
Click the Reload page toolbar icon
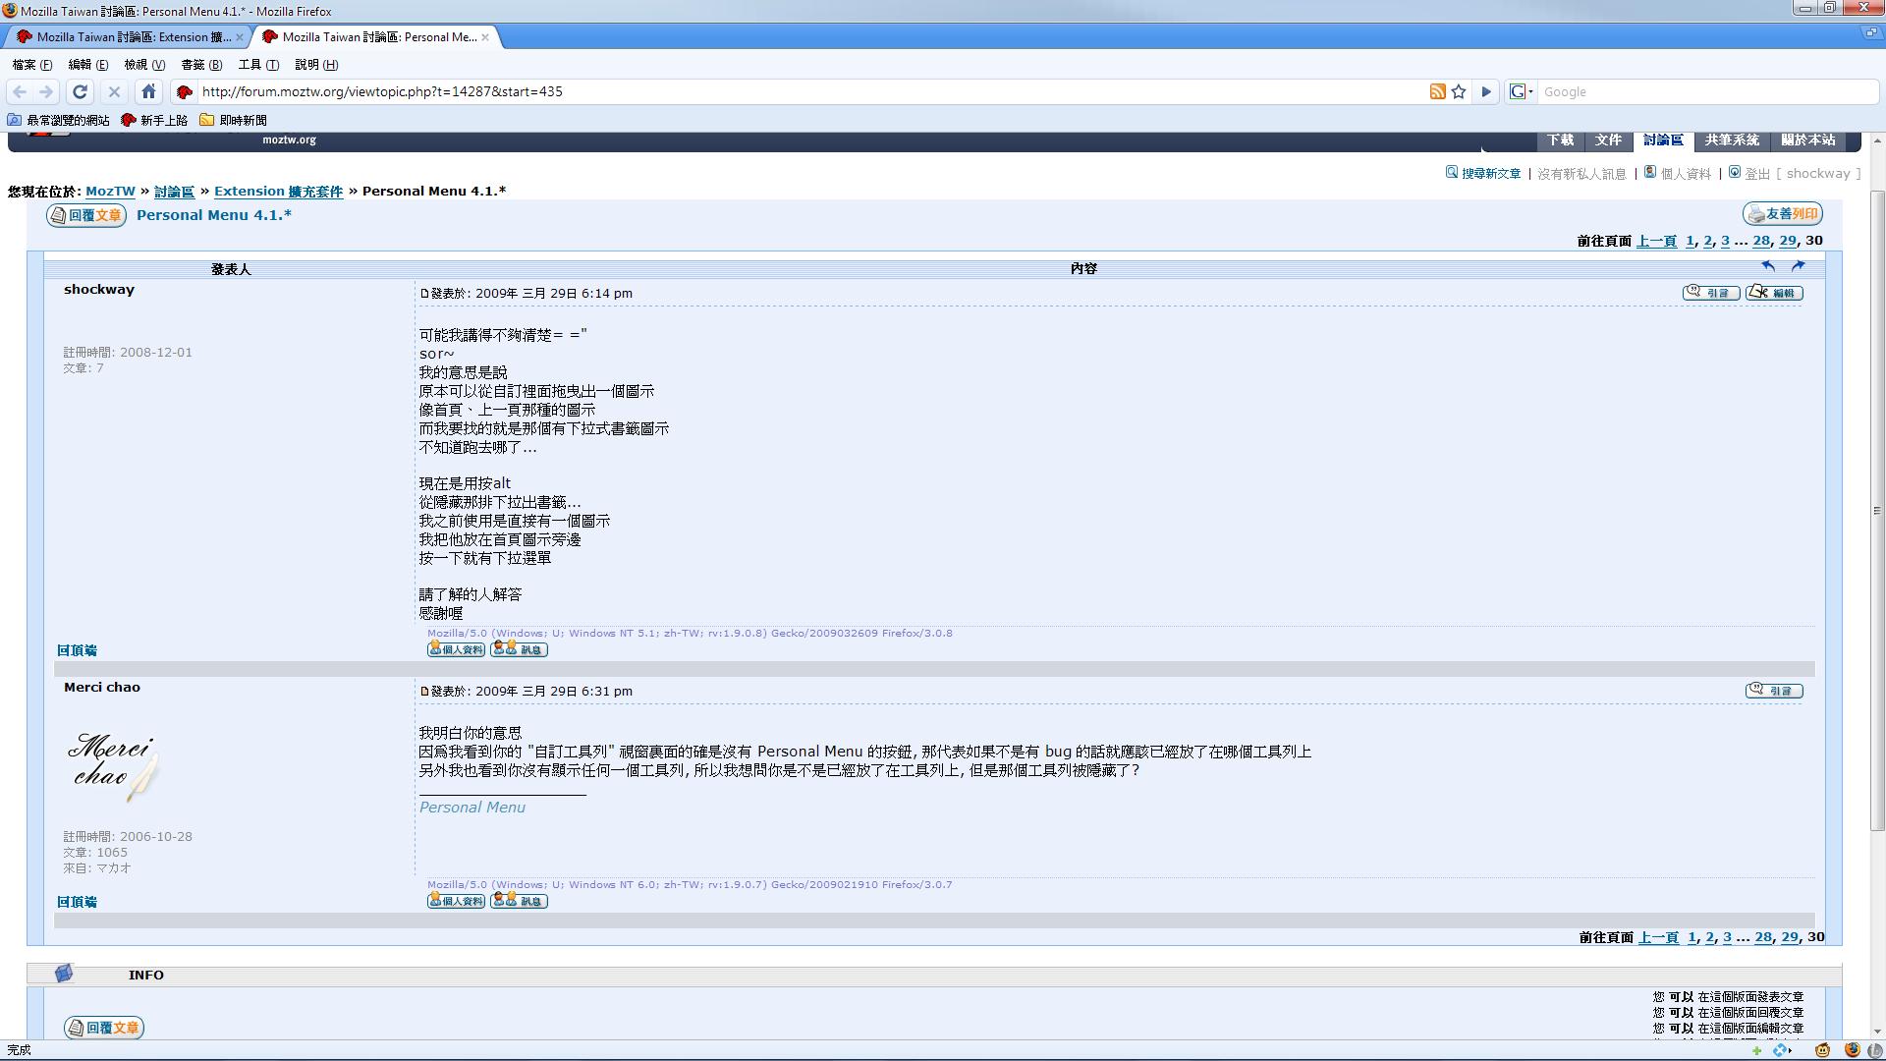pyautogui.click(x=81, y=91)
